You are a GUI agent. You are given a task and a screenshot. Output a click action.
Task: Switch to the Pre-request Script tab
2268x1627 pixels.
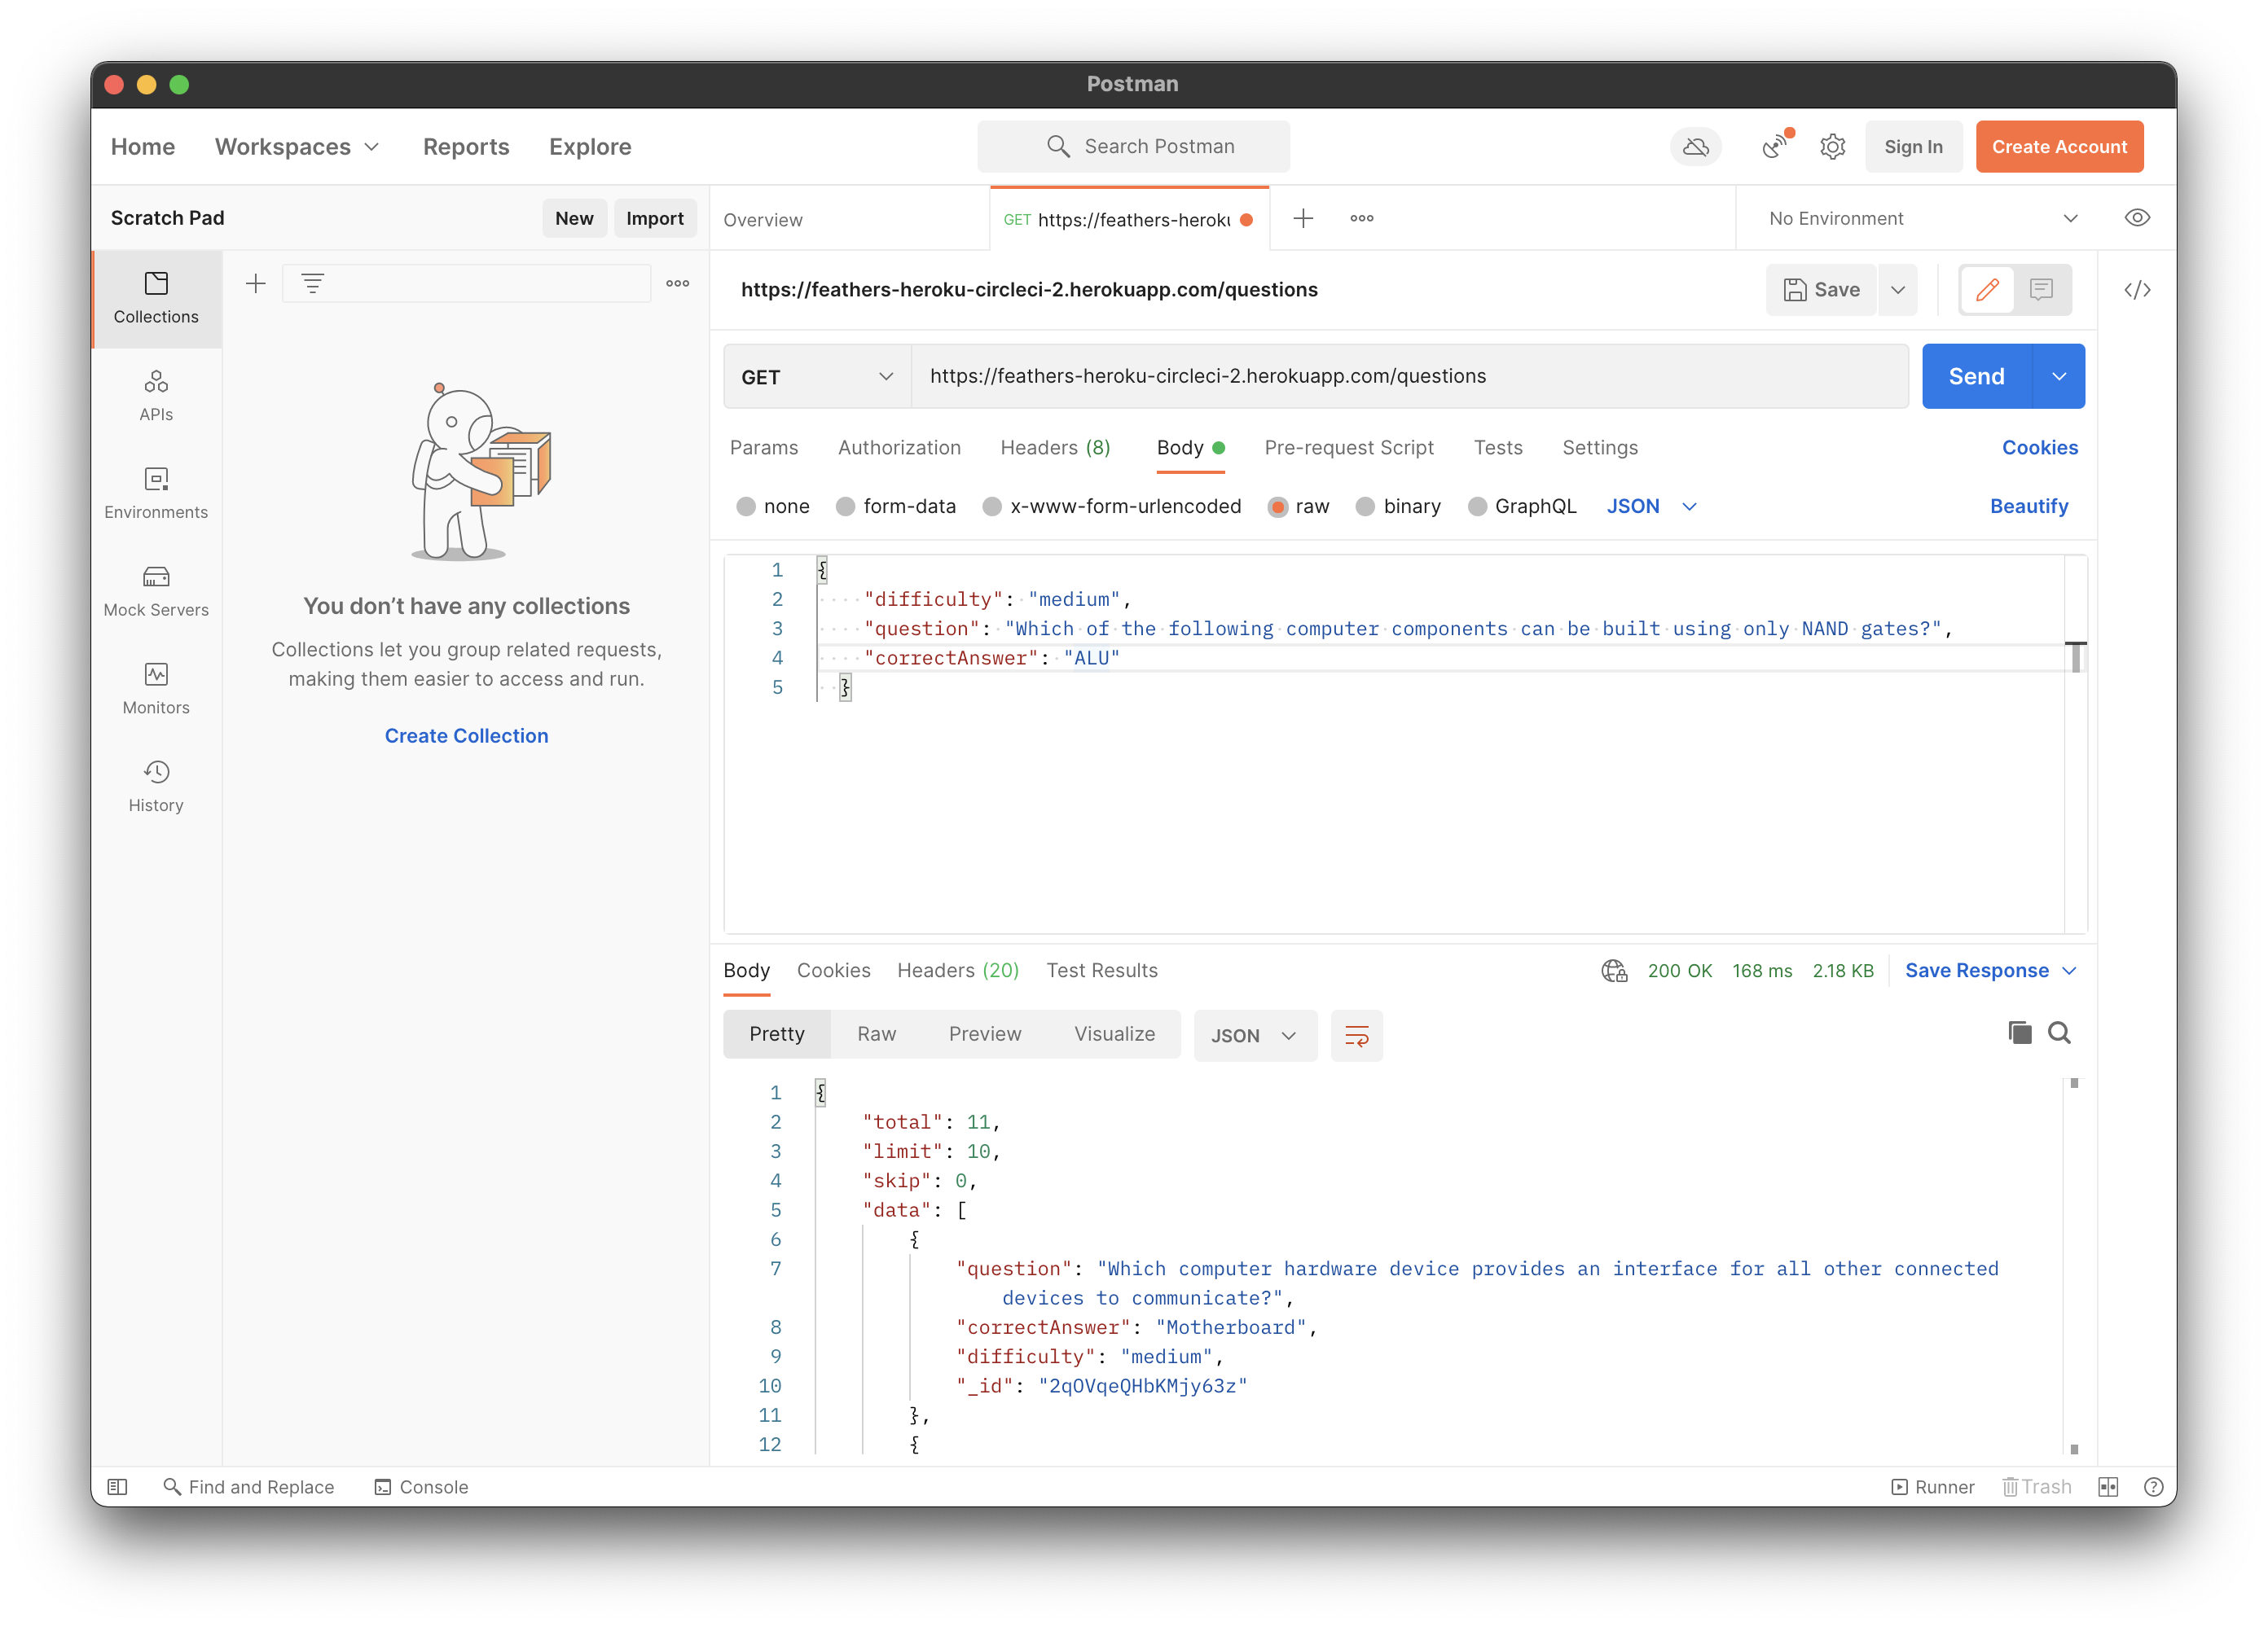point(1348,448)
